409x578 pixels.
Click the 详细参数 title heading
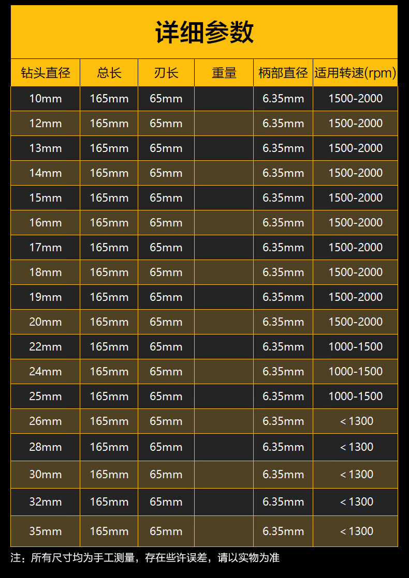[204, 33]
